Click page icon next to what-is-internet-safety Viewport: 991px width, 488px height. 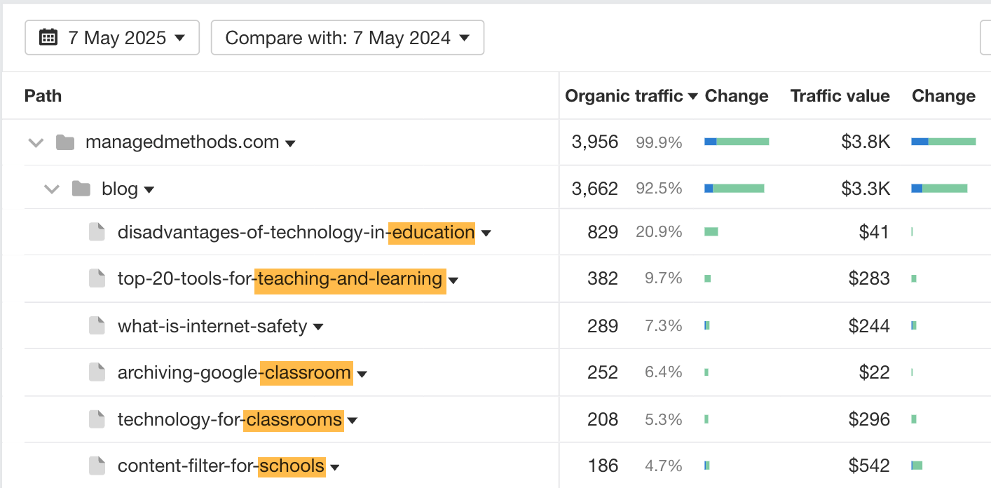tap(97, 326)
